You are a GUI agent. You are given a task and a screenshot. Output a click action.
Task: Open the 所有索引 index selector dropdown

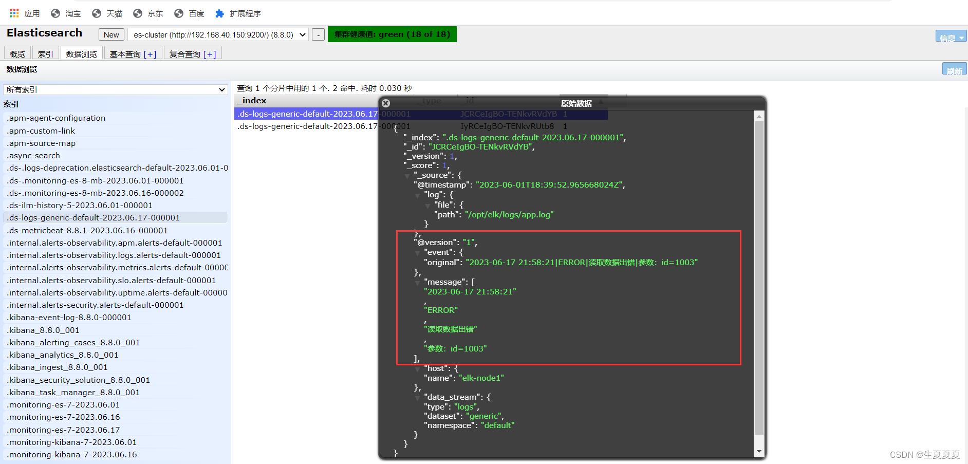tap(116, 89)
